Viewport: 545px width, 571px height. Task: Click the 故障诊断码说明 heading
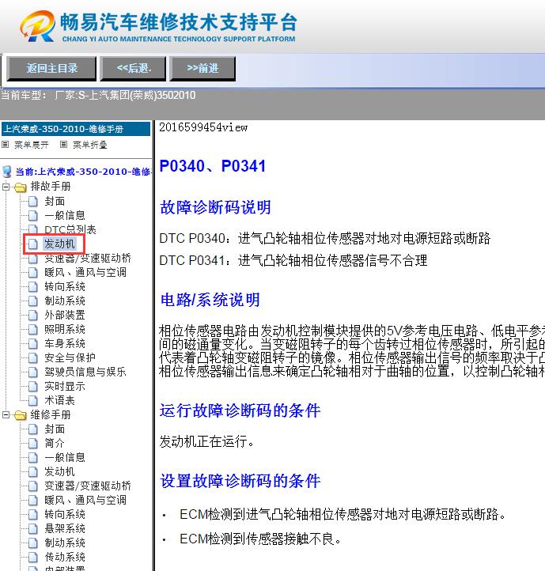[215, 207]
